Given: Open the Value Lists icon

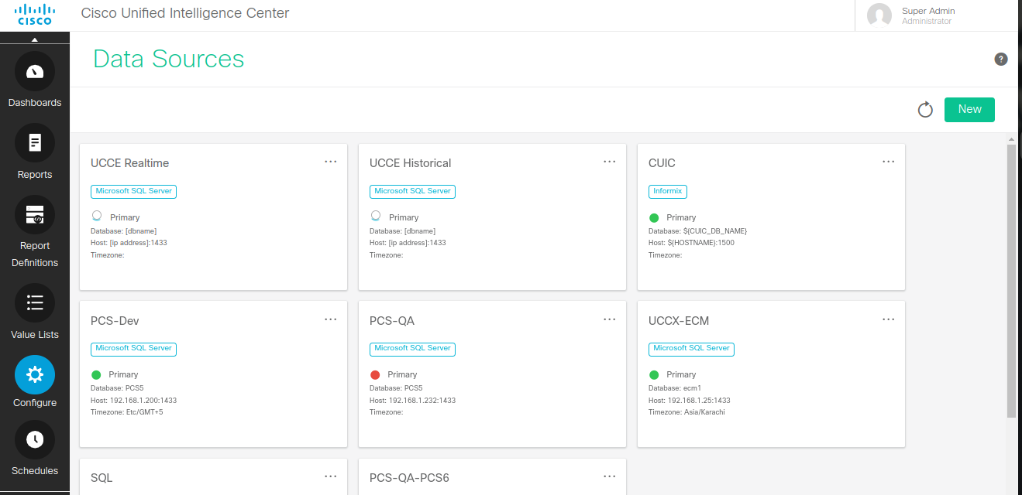Looking at the screenshot, I should (x=35, y=303).
